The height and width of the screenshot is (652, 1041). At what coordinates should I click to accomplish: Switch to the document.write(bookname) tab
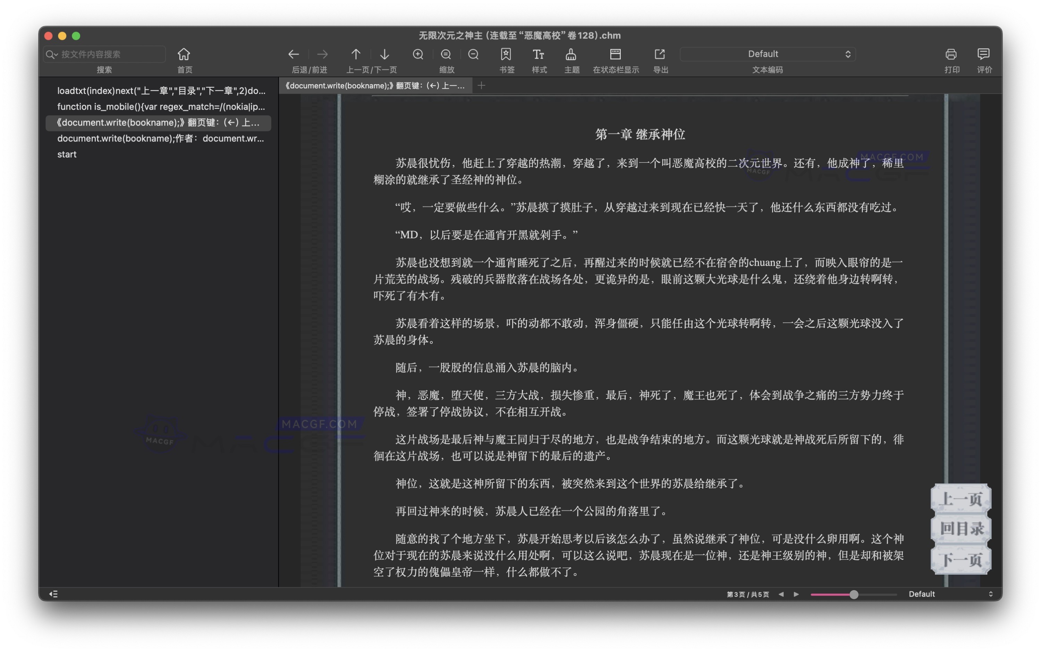tap(375, 85)
